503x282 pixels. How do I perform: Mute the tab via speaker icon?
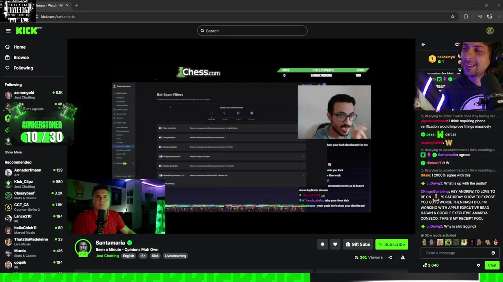point(61,5)
